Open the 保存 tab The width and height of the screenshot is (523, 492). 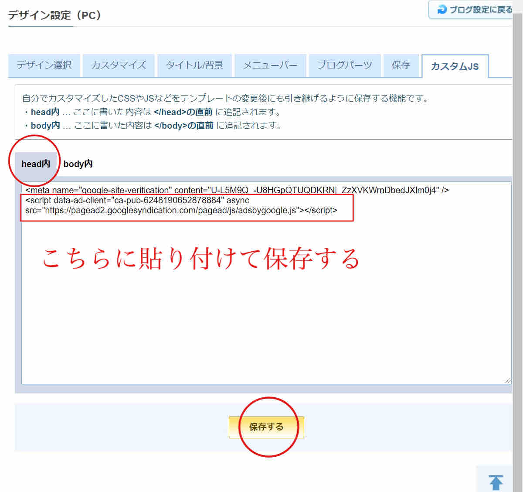pos(401,65)
